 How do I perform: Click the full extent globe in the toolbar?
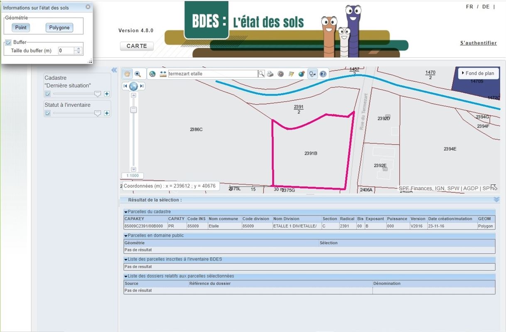152,74
